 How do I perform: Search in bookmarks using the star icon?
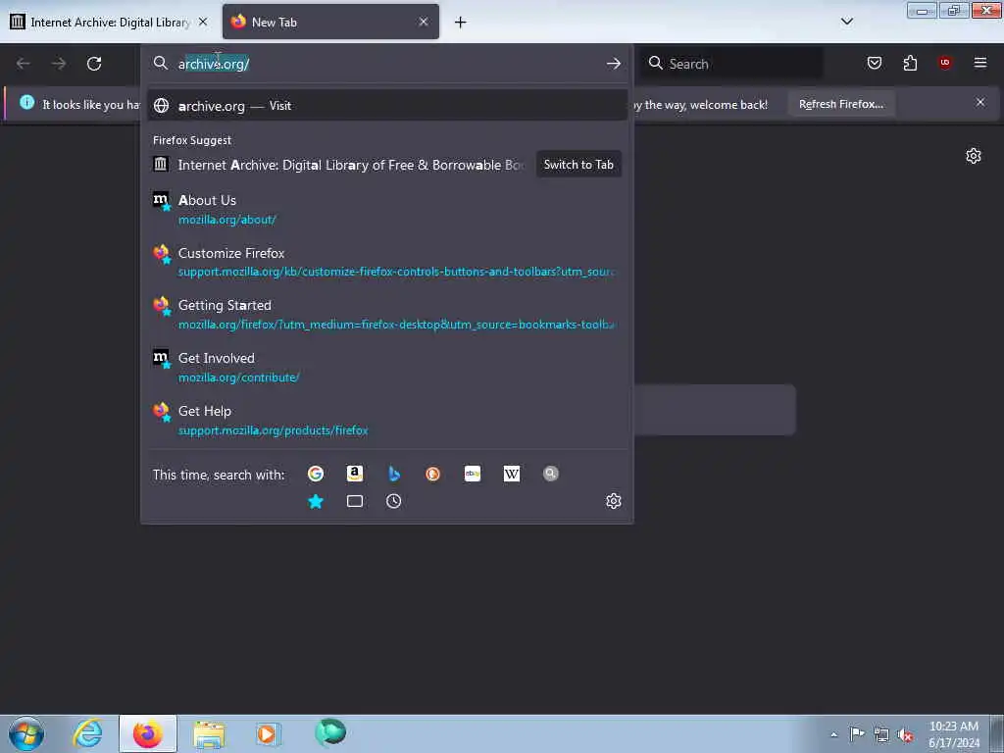click(x=316, y=501)
